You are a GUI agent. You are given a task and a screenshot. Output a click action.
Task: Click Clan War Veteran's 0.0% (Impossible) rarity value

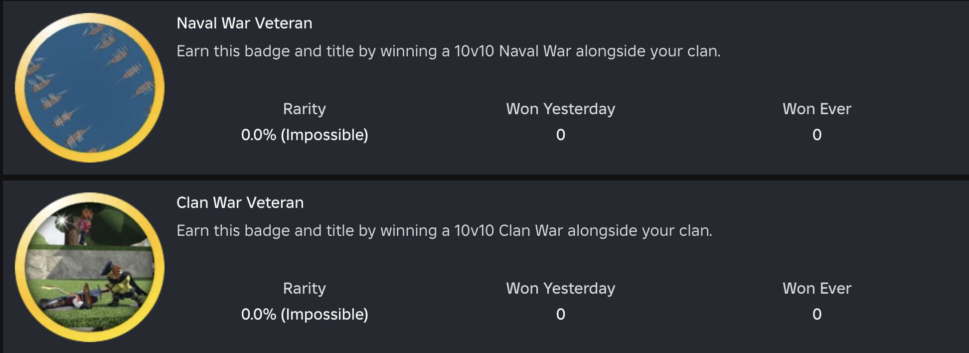[304, 315]
